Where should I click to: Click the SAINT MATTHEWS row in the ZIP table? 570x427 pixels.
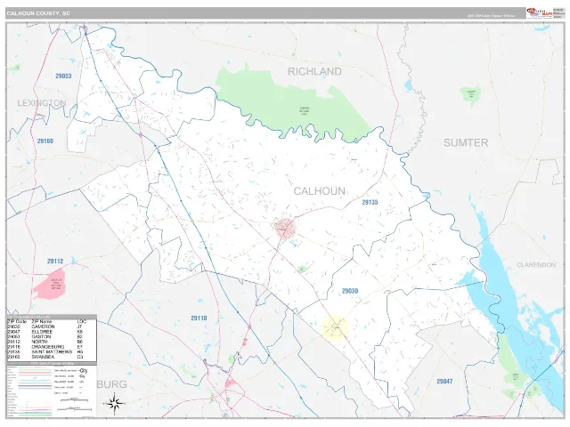(52, 352)
